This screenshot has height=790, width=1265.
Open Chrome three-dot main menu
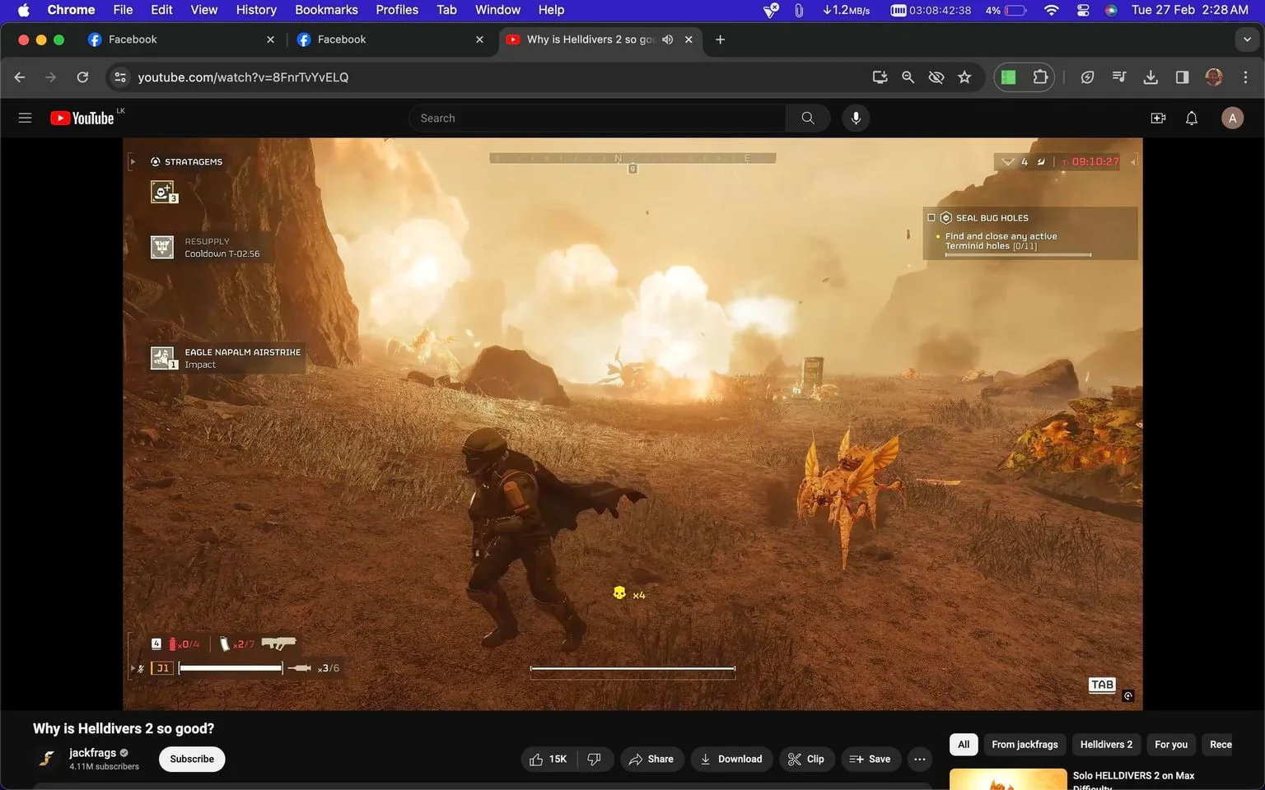(1245, 77)
